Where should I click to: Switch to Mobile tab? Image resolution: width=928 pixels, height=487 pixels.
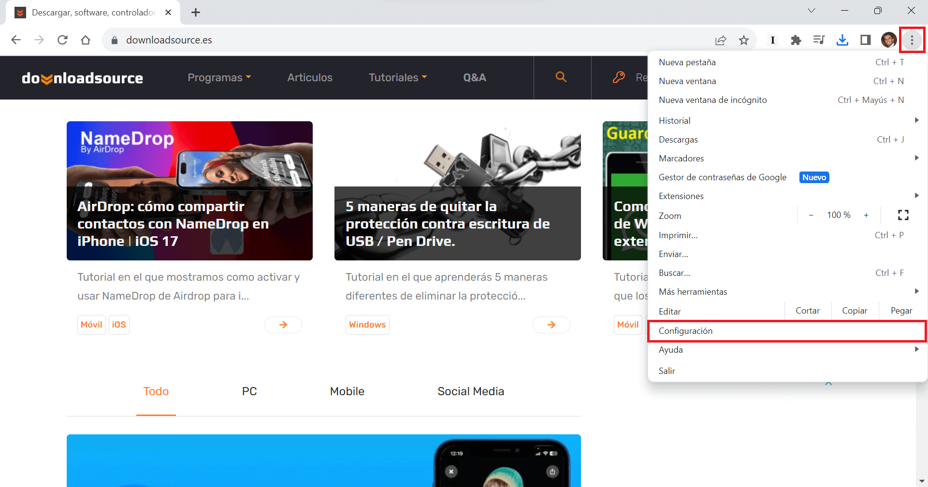(347, 391)
